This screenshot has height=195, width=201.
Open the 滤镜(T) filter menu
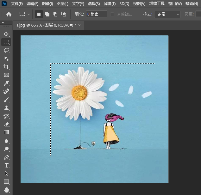(x=110, y=4)
